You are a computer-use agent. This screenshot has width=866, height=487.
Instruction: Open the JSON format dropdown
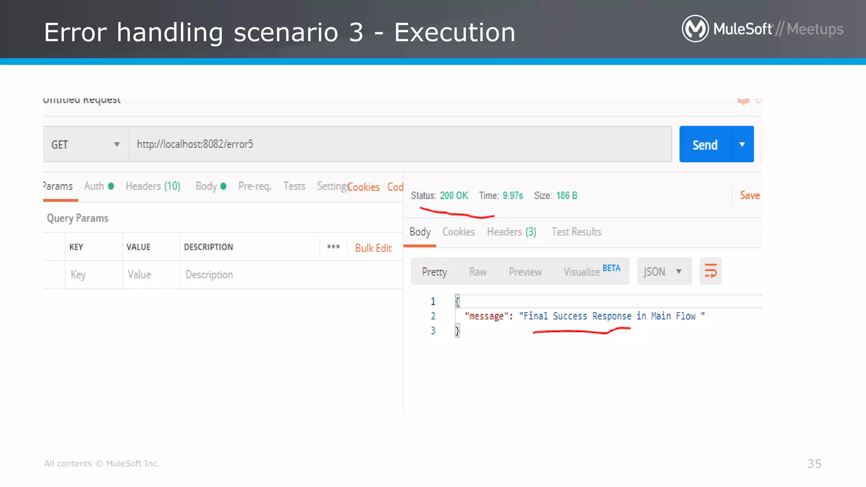664,271
